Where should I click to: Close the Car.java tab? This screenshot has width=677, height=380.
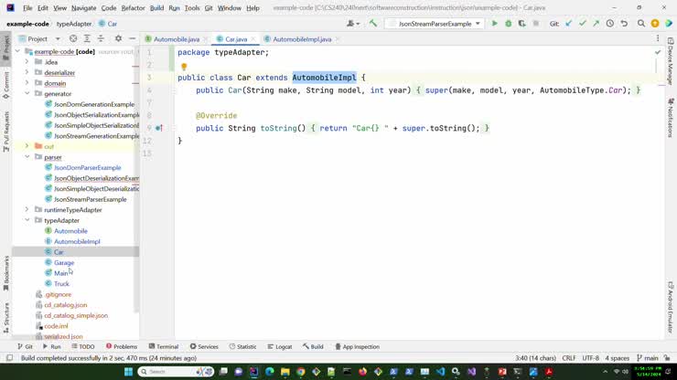click(x=253, y=39)
